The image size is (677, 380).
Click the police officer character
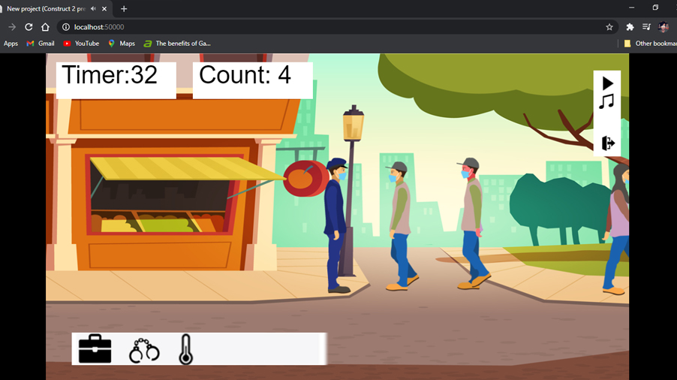(335, 225)
